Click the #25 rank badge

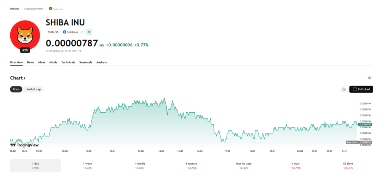coord(25,50)
